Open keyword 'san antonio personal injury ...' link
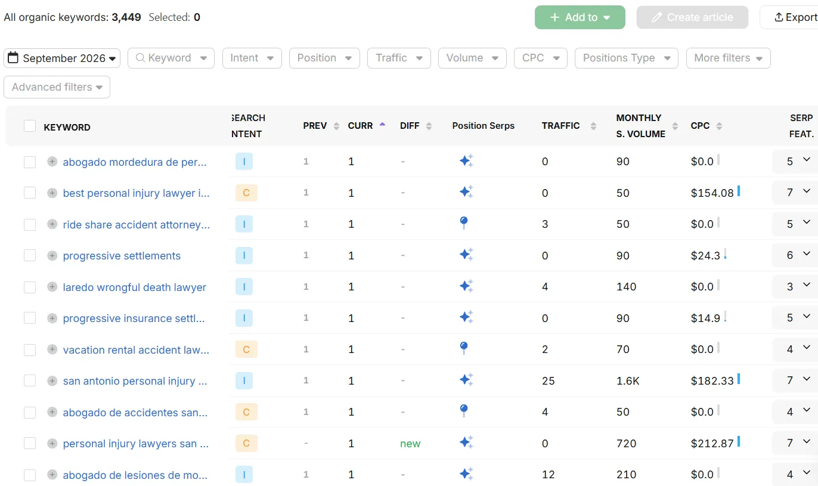Viewport: 818px width, 486px height. pyautogui.click(x=135, y=381)
